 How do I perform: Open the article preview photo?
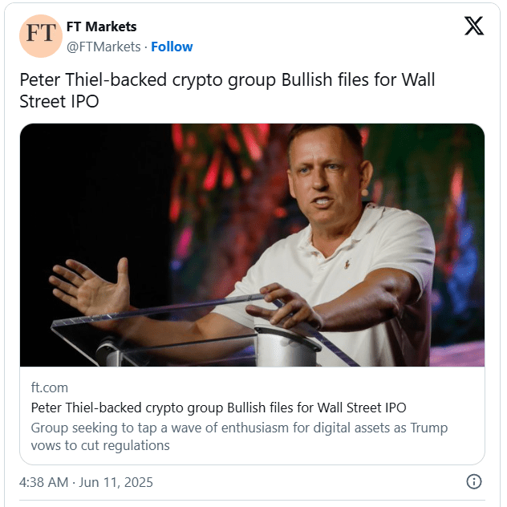252,245
